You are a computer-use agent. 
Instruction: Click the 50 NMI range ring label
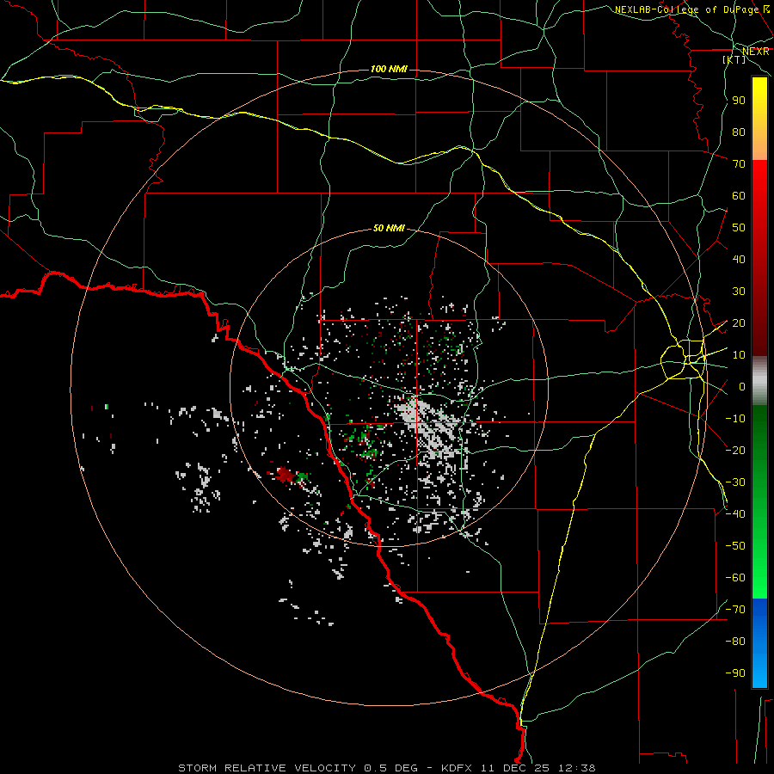point(389,228)
